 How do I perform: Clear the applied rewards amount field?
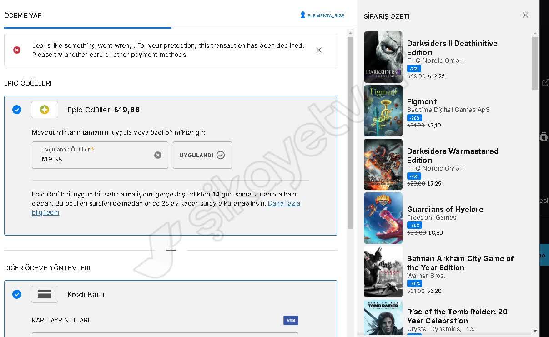(x=158, y=155)
